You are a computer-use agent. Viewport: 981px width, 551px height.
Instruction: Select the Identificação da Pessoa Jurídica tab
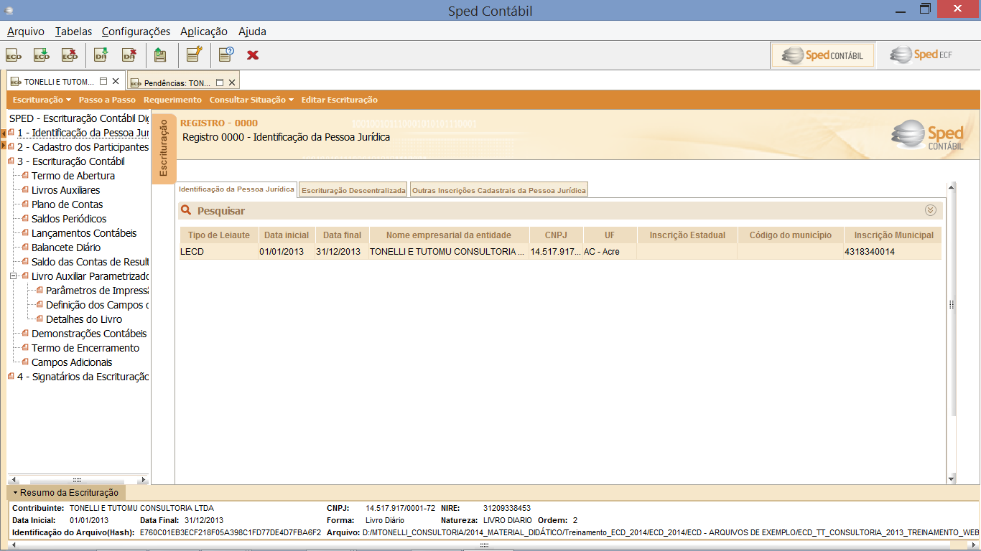click(x=236, y=189)
